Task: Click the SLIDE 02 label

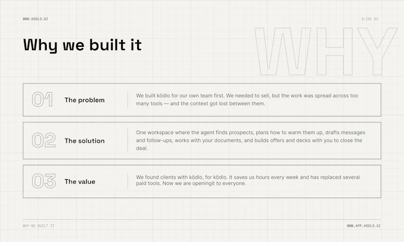Action: (x=369, y=19)
